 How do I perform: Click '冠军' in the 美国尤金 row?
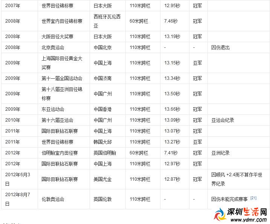(197, 179)
